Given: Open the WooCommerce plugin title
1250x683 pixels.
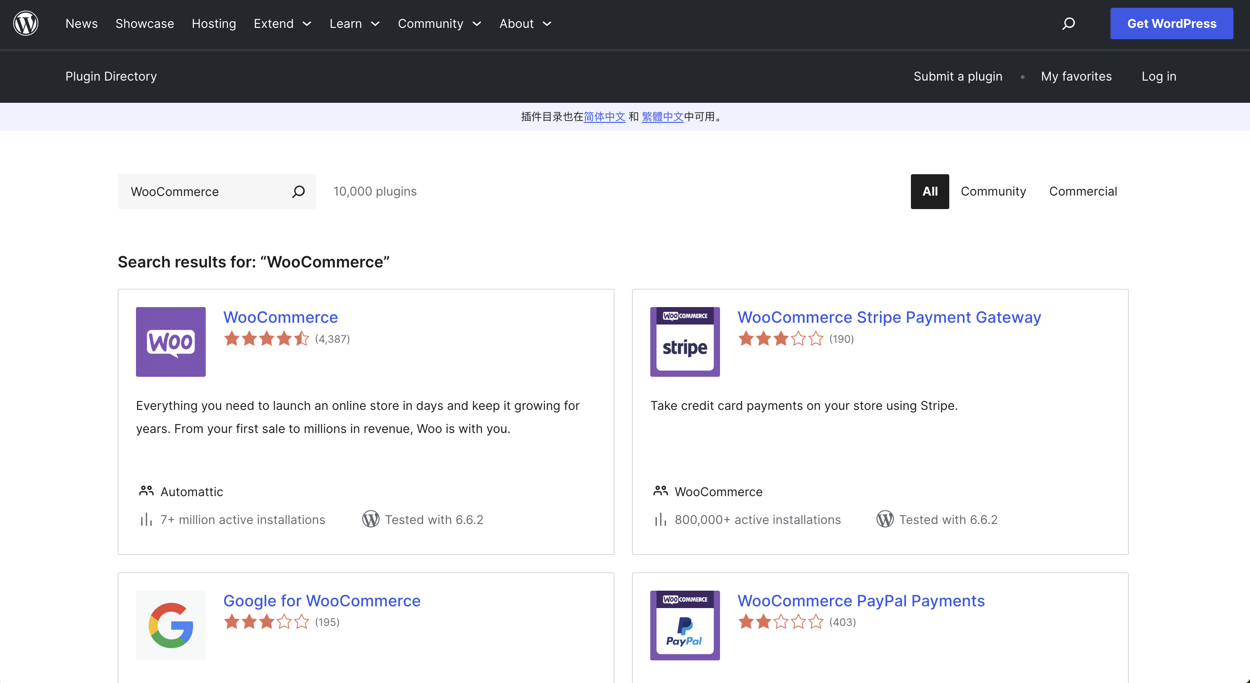Looking at the screenshot, I should pos(281,317).
